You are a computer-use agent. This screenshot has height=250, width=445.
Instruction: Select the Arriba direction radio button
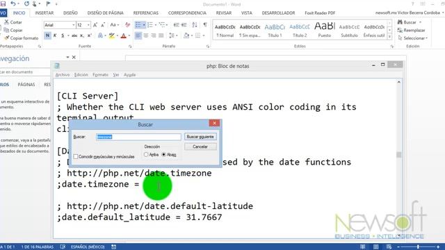coord(146,154)
